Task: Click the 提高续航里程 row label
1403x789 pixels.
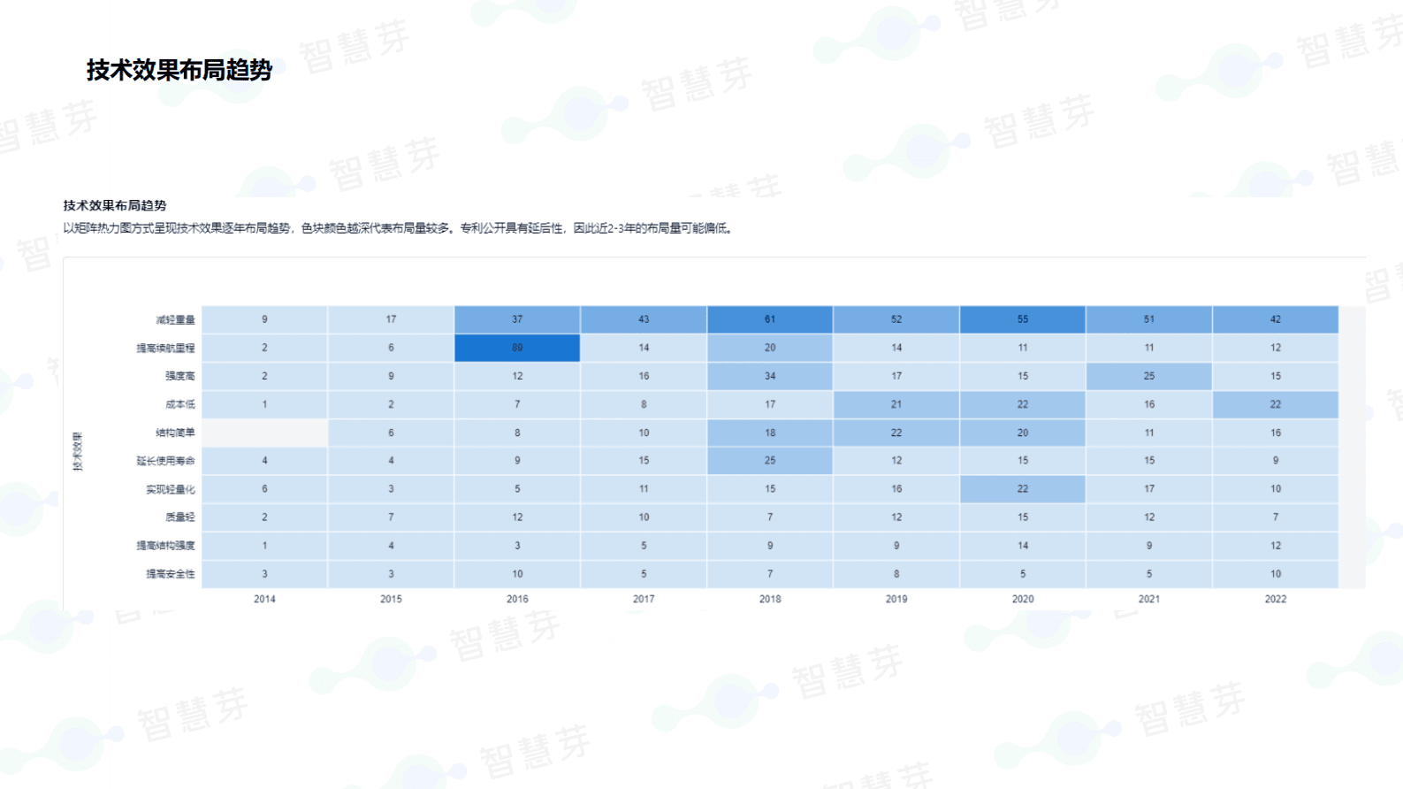Action: click(165, 349)
